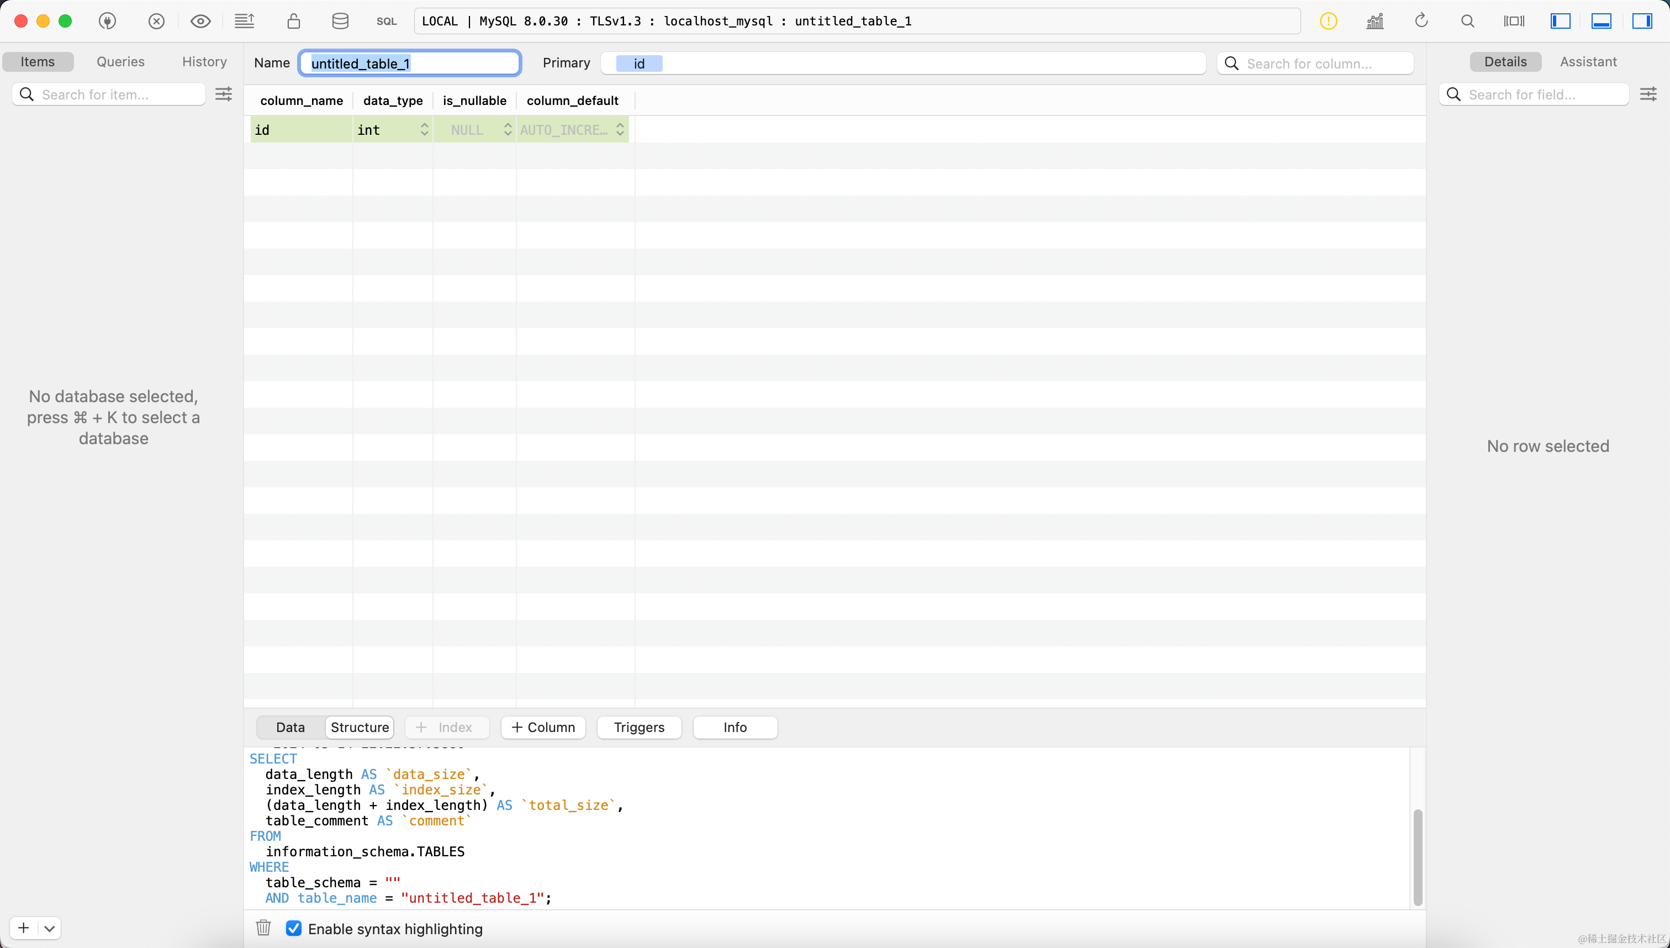
Task: Switch to the Queries tab
Action: pyautogui.click(x=120, y=62)
